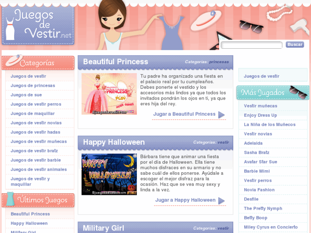Select Juegos de vestir bratz category

tap(34, 151)
